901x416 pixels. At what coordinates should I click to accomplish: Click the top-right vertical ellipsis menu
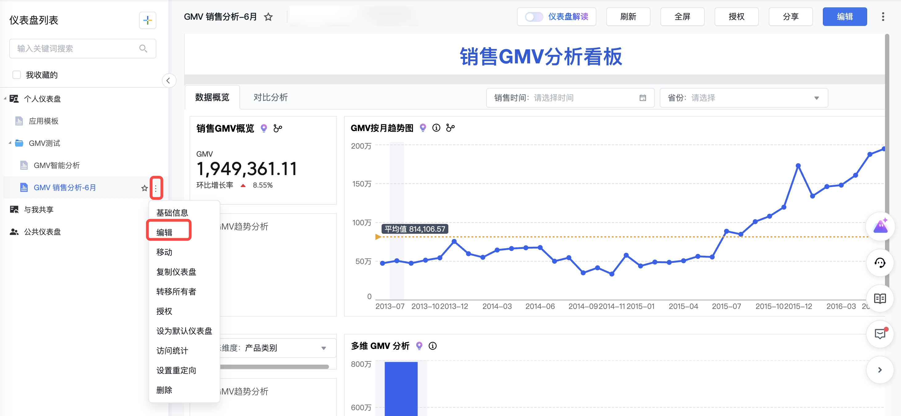pyautogui.click(x=883, y=17)
